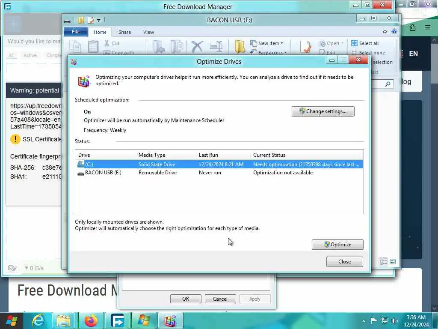Click the Copy to icon in ribbon
The width and height of the screenshot is (438, 329).
pyautogui.click(x=177, y=46)
